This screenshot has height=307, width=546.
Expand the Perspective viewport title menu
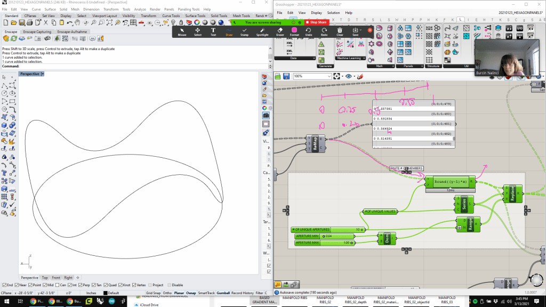click(x=43, y=74)
